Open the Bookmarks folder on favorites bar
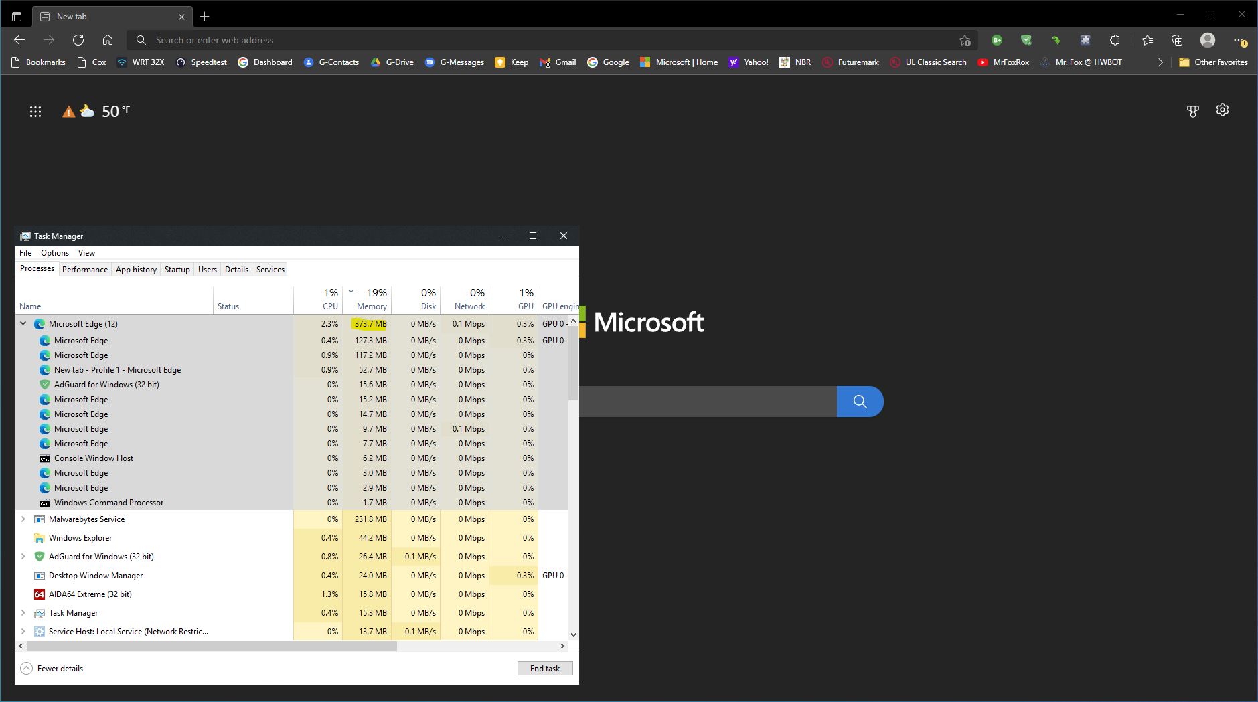The height and width of the screenshot is (702, 1258). 39,62
